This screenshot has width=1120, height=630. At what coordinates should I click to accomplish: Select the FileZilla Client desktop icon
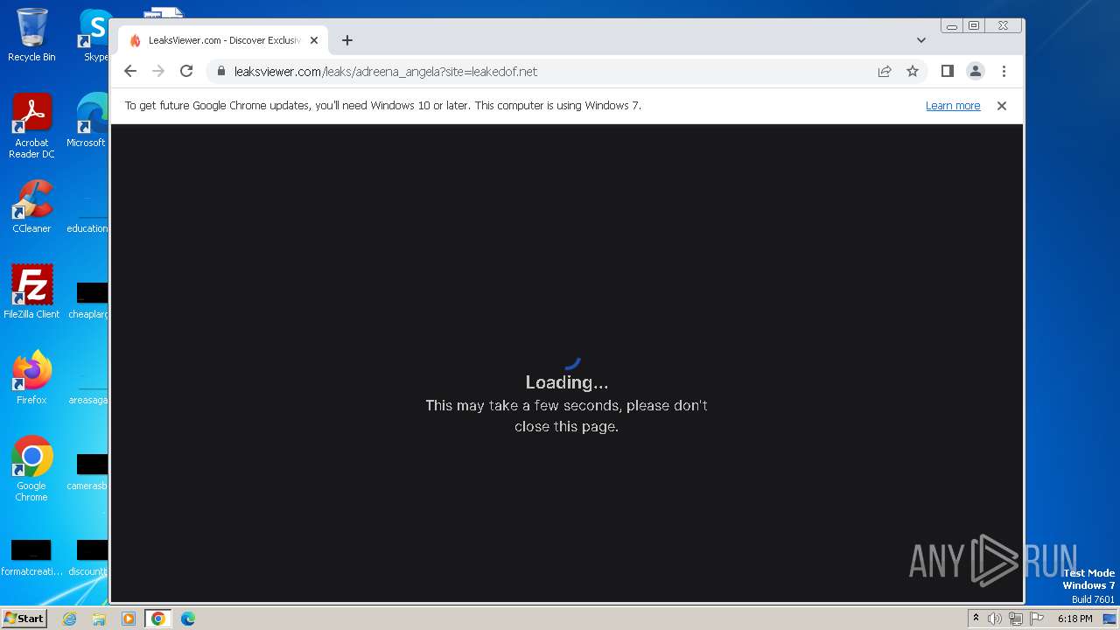coord(31,291)
